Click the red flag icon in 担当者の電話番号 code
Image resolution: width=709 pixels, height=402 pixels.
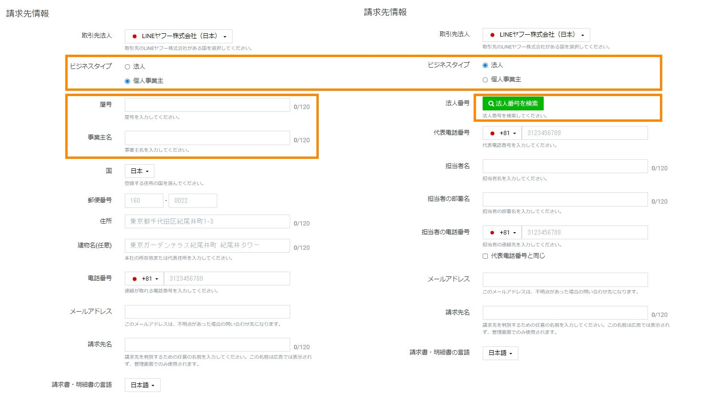click(492, 233)
